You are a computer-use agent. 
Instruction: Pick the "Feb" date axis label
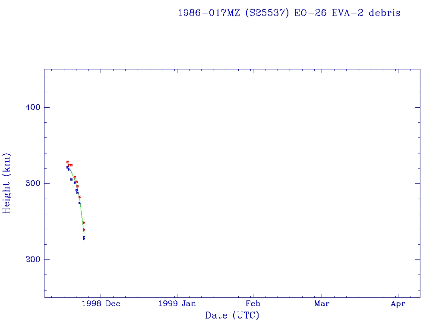click(x=253, y=303)
